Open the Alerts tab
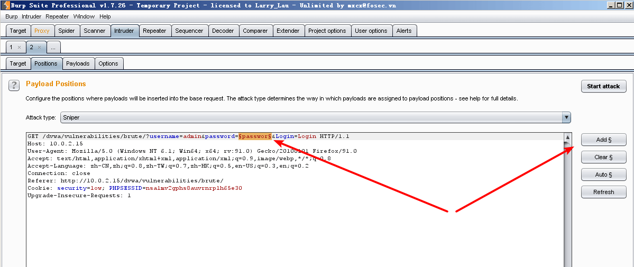The width and height of the screenshot is (634, 267). 404,31
